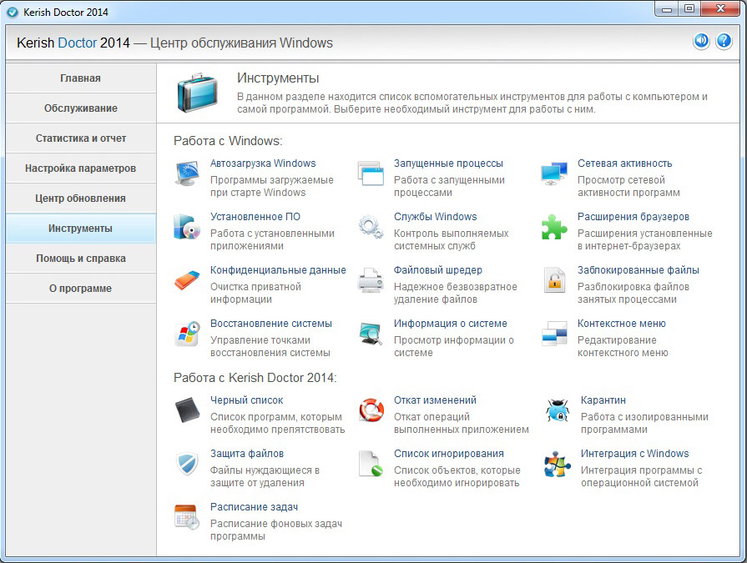
Task: Open the Заблокированные файлы link
Action: [638, 270]
